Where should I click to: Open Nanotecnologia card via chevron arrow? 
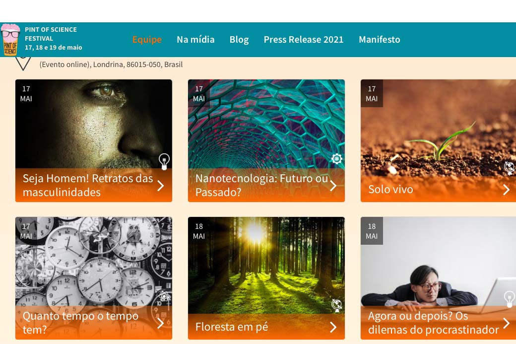point(333,186)
